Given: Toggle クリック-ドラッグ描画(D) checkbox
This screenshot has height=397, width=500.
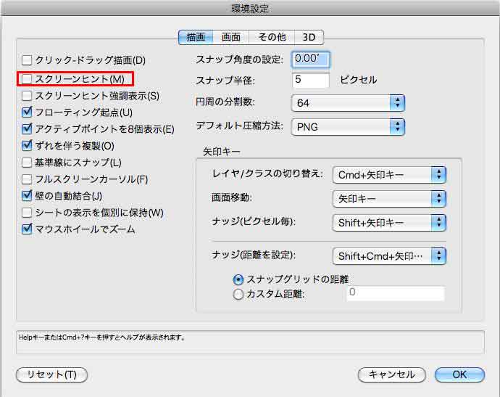Looking at the screenshot, I should (x=28, y=60).
